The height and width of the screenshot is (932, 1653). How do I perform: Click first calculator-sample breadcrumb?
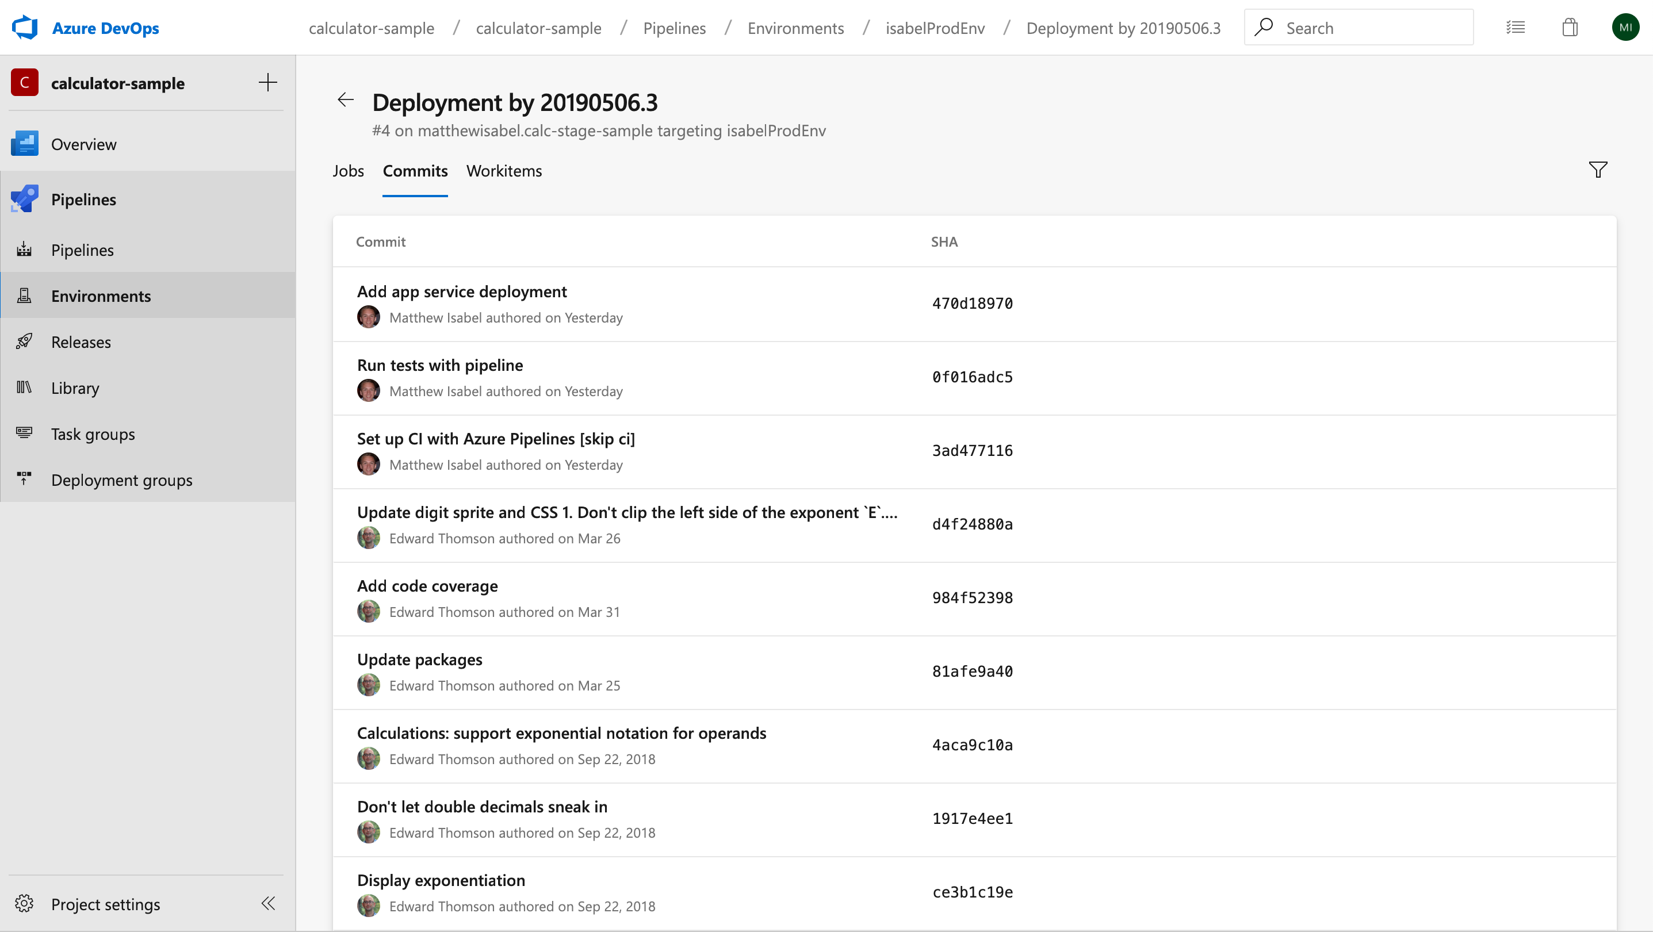[x=372, y=28]
